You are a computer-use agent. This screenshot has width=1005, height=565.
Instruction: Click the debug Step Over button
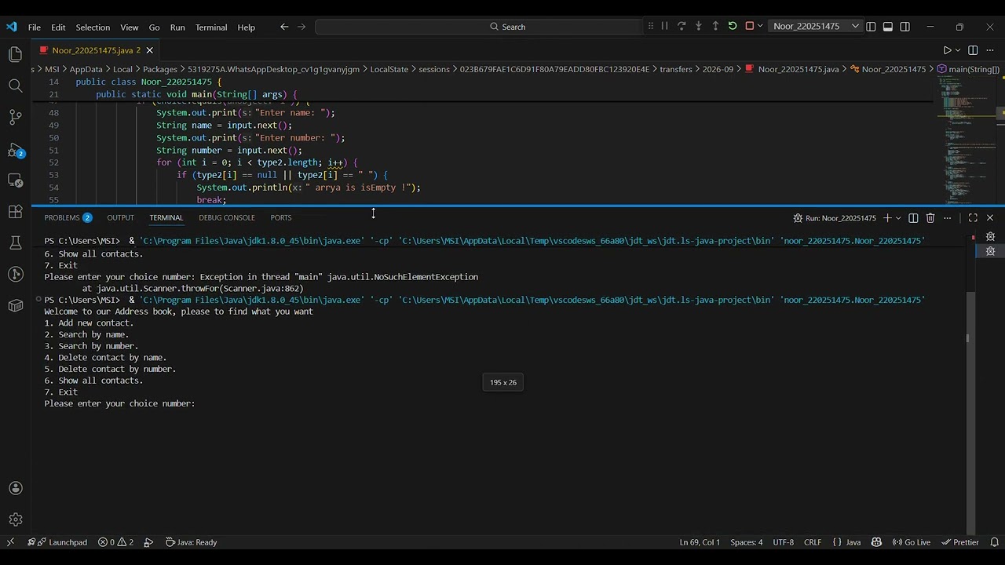point(682,26)
